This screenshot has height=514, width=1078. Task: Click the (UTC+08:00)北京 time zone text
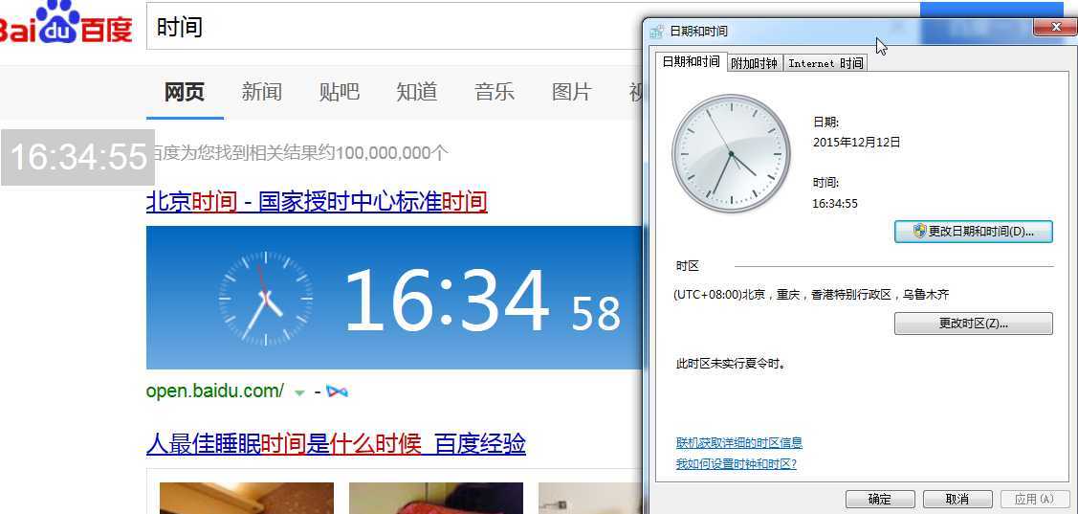pyautogui.click(x=812, y=295)
